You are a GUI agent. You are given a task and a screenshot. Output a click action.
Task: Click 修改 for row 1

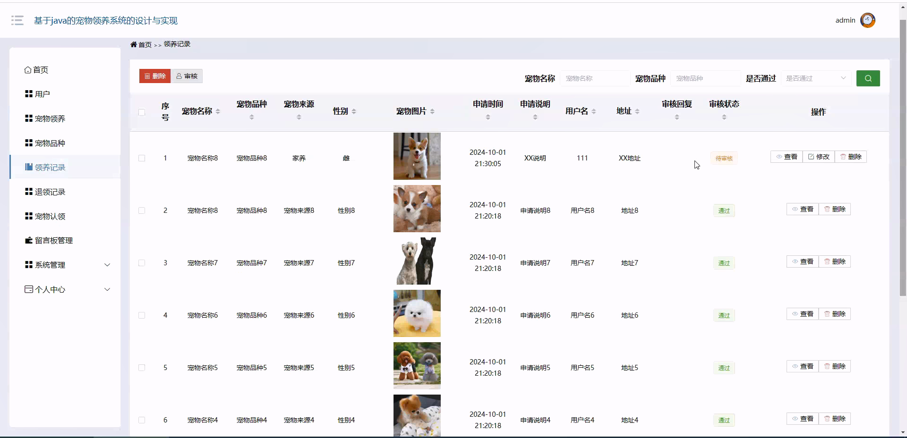(x=819, y=157)
